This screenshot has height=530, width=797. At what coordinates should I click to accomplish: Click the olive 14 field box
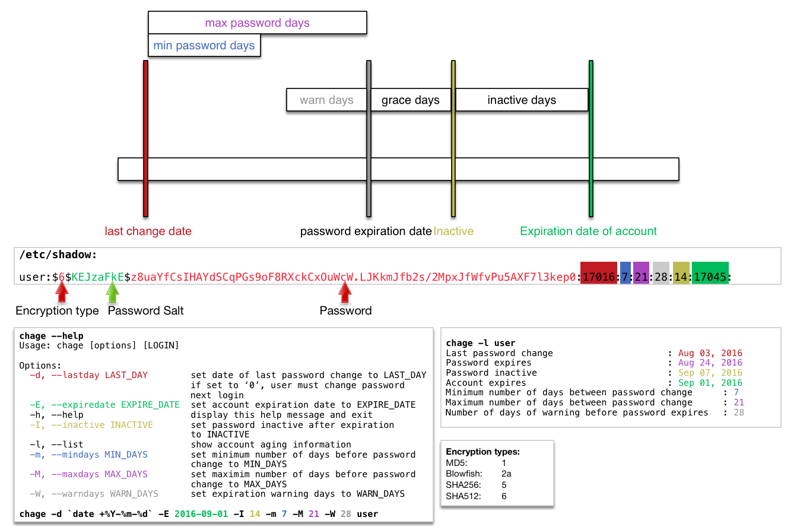coord(681,274)
